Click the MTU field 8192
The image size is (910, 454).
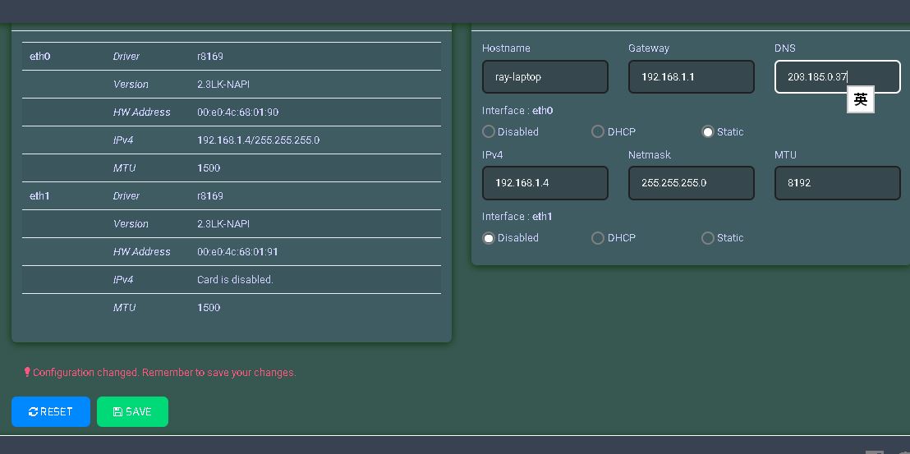pyautogui.click(x=838, y=182)
